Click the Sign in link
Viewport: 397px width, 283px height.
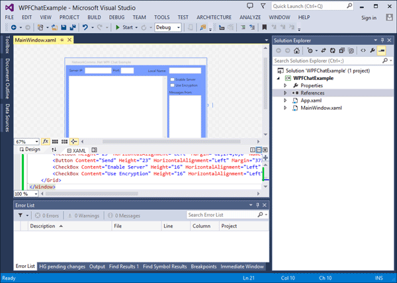pyautogui.click(x=369, y=18)
